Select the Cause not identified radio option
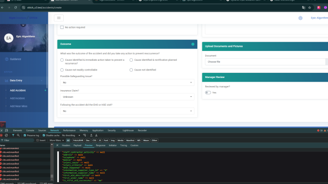The image size is (328, 184). pos(131,70)
